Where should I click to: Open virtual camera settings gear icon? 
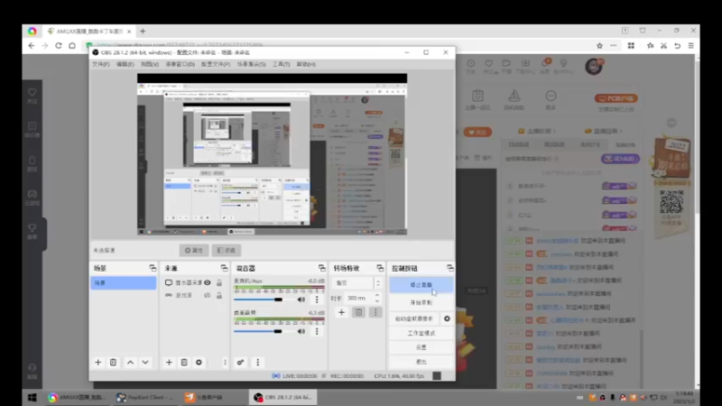(x=447, y=318)
